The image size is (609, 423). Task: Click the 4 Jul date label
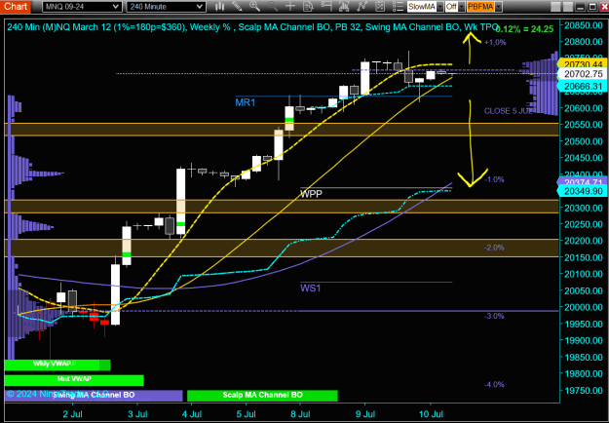click(191, 413)
